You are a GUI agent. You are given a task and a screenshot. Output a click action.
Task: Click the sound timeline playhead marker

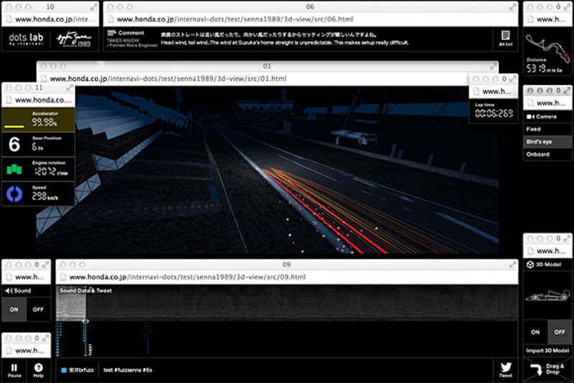(x=85, y=321)
